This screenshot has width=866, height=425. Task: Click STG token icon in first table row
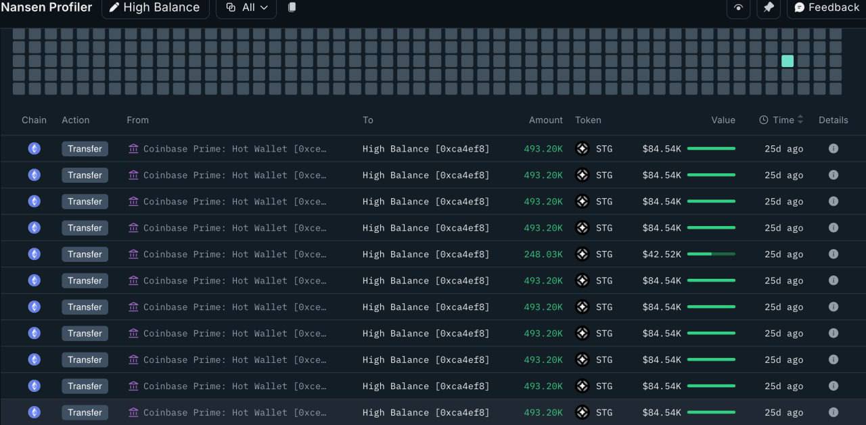(x=582, y=149)
